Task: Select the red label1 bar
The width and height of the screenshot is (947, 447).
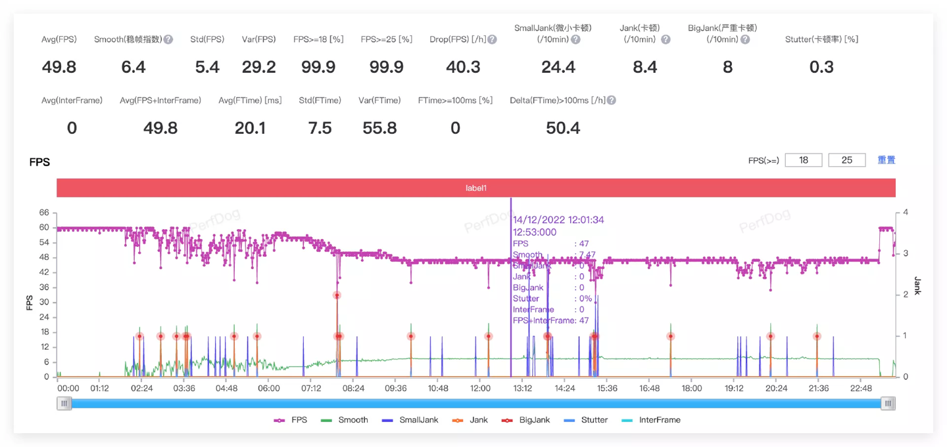Action: pyautogui.click(x=476, y=188)
